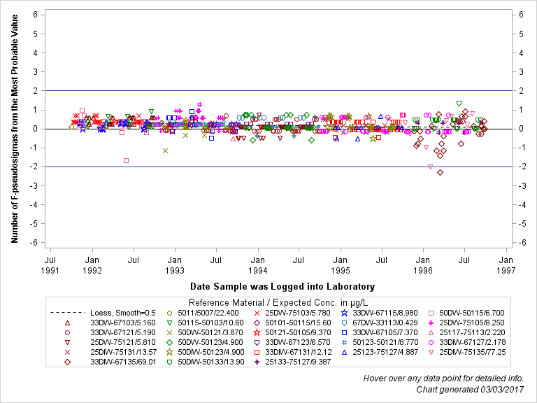Select the teal hash marker for 50123-50121/8.770

[x=345, y=342]
